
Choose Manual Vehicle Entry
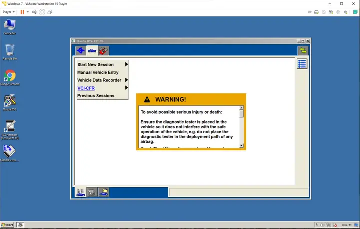pyautogui.click(x=98, y=72)
